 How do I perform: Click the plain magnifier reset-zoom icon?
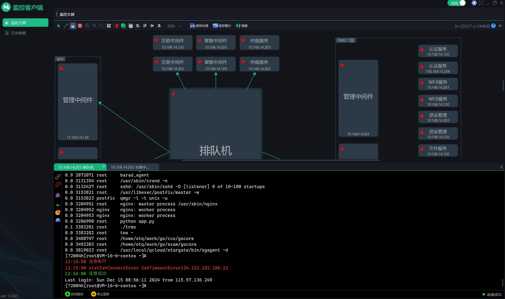[101, 26]
